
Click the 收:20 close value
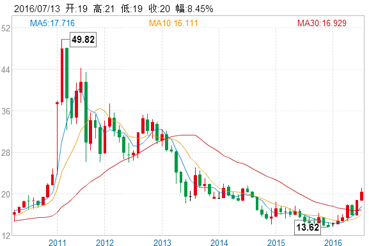159,9
